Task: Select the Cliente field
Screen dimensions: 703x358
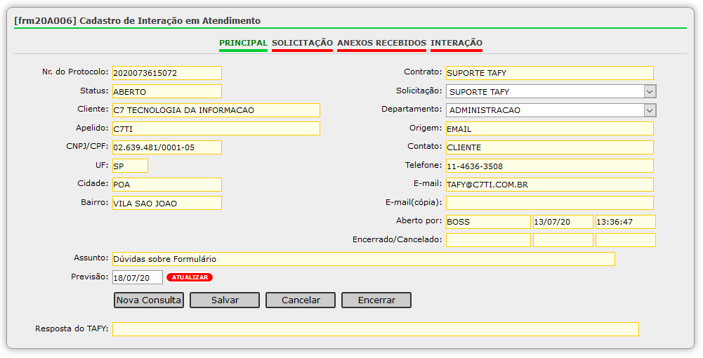Action: 216,110
